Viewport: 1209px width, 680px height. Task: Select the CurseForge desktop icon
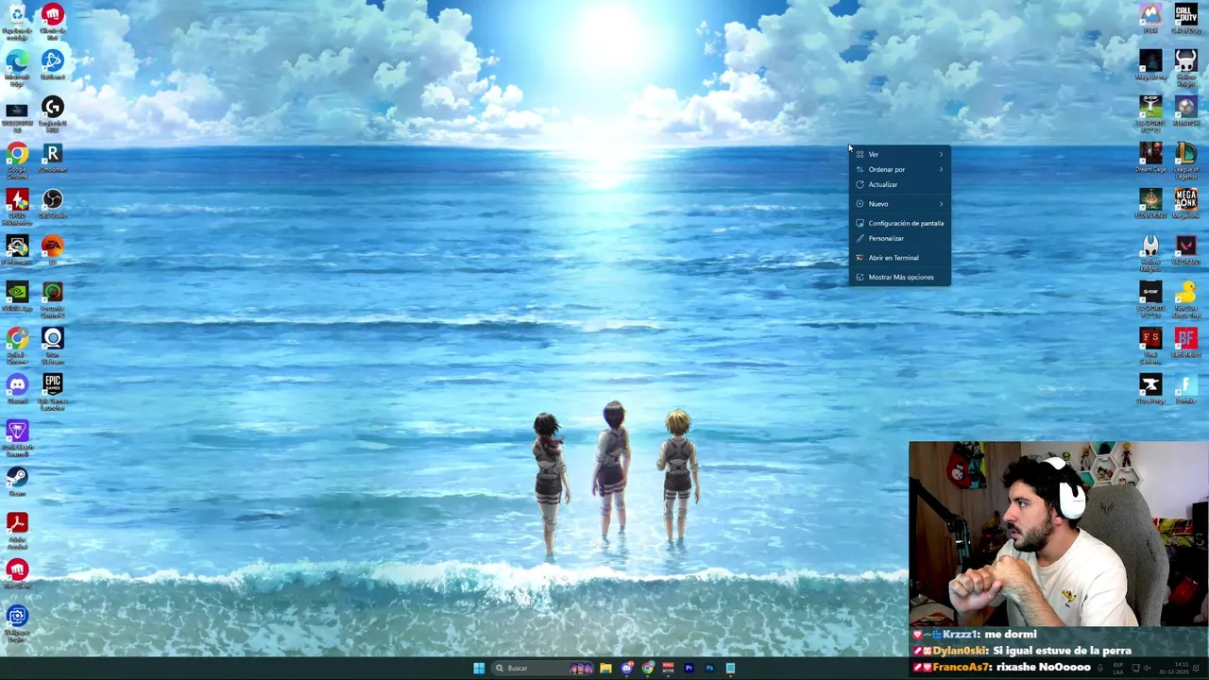click(x=1150, y=388)
